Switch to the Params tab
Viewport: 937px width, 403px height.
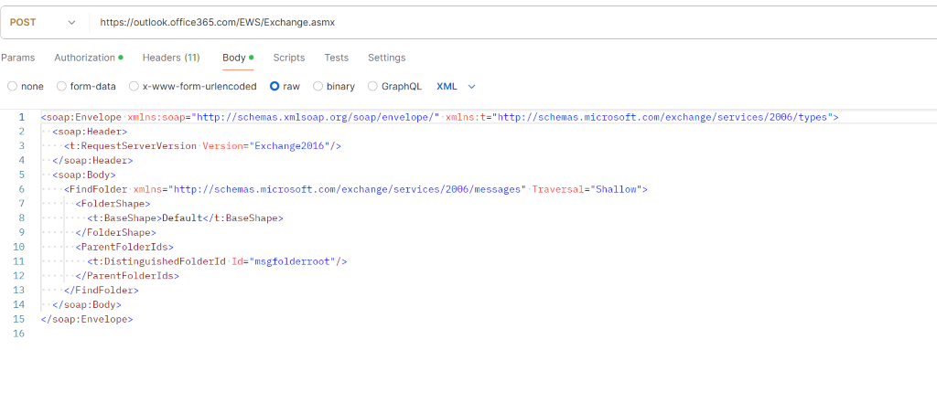[18, 58]
